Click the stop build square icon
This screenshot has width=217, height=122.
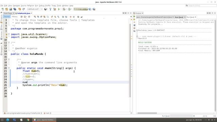(x=134, y=28)
